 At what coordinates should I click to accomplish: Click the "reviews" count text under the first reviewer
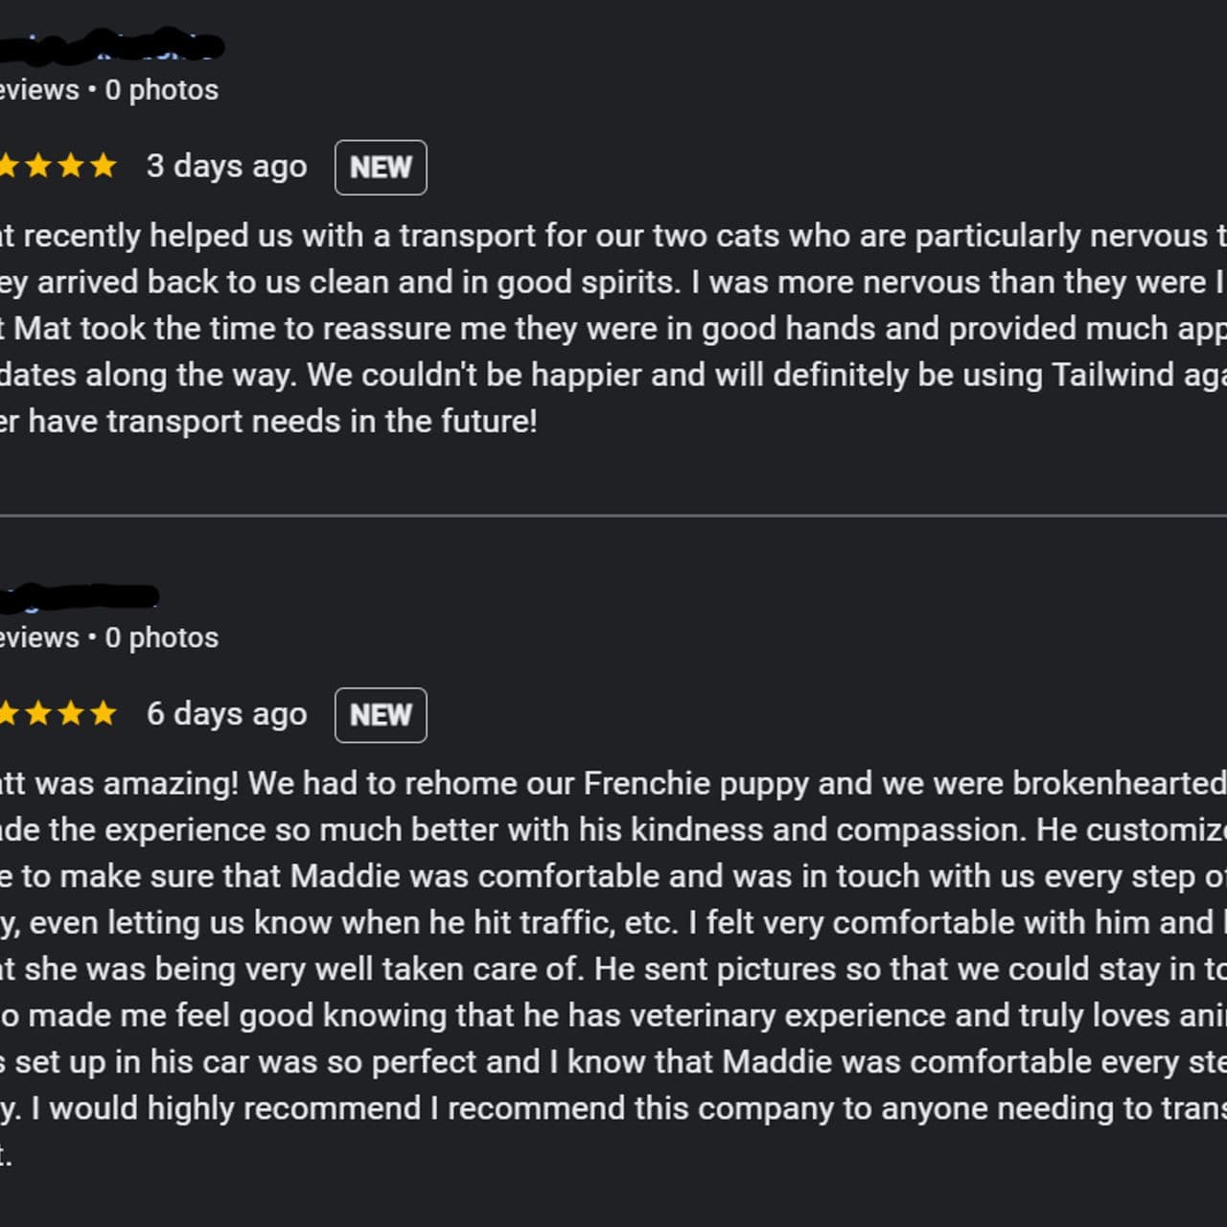[x=39, y=90]
